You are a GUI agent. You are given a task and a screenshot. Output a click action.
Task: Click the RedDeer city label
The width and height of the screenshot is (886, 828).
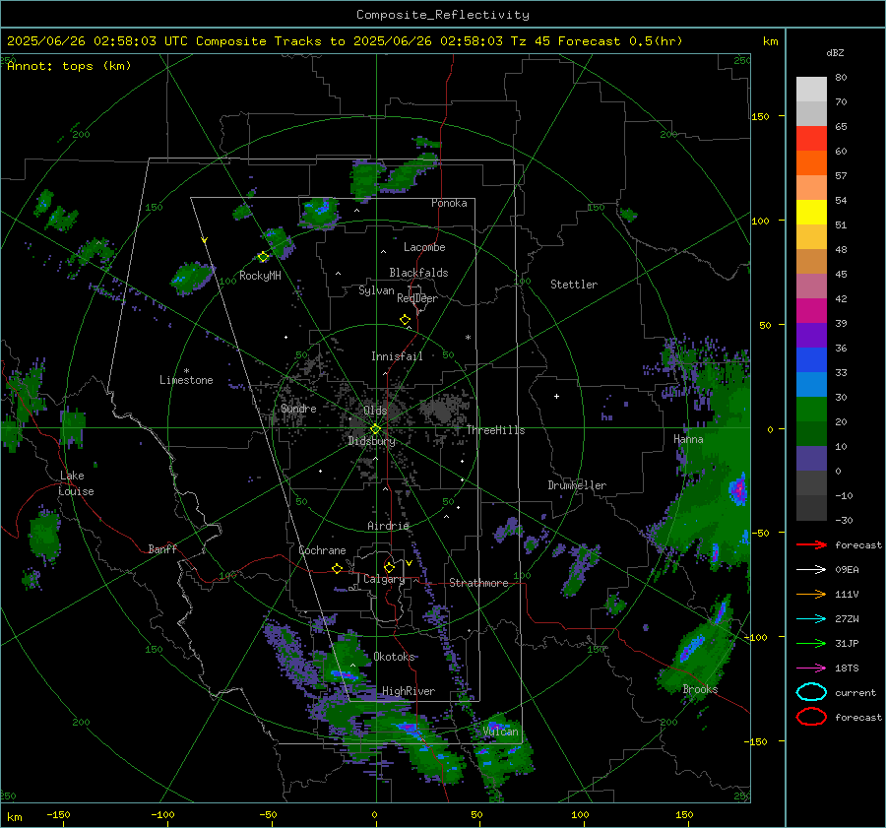pos(417,298)
